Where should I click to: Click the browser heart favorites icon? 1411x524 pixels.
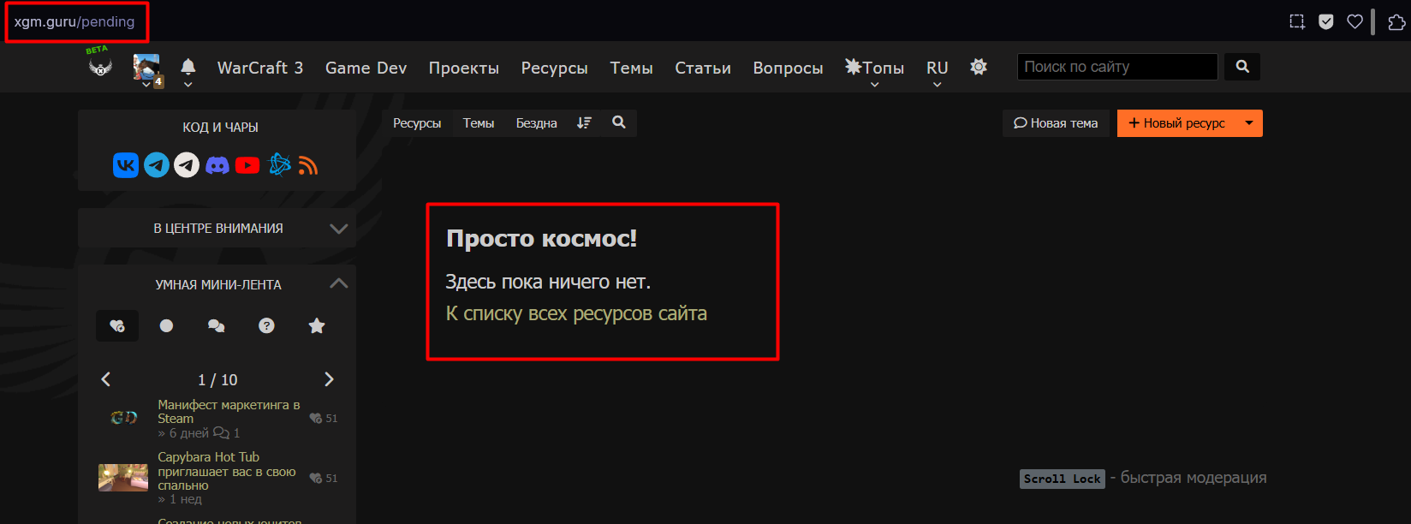click(x=1354, y=22)
